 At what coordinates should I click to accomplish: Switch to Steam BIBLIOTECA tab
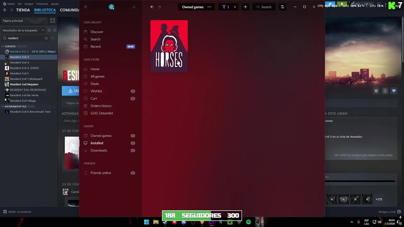(45, 10)
